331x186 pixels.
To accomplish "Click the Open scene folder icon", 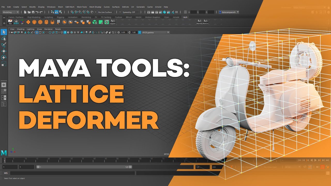I will pos(29,12).
